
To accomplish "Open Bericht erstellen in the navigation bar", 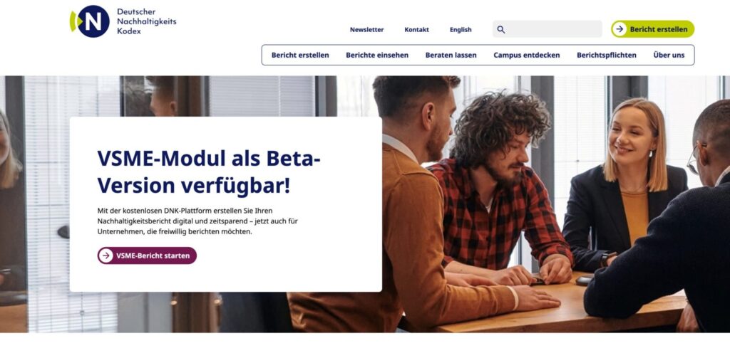I will pos(300,55).
